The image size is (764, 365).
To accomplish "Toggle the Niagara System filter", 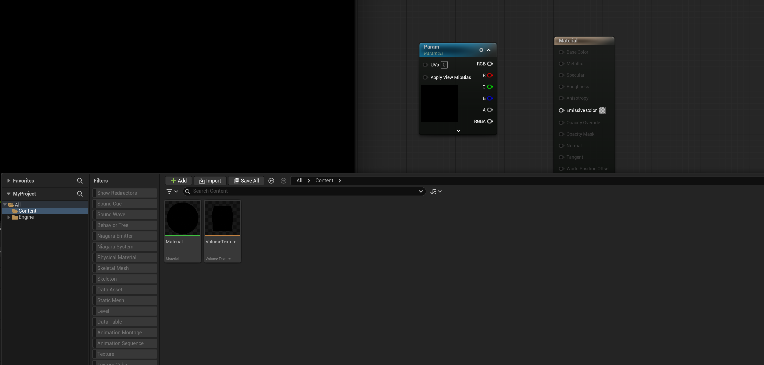I will (125, 247).
